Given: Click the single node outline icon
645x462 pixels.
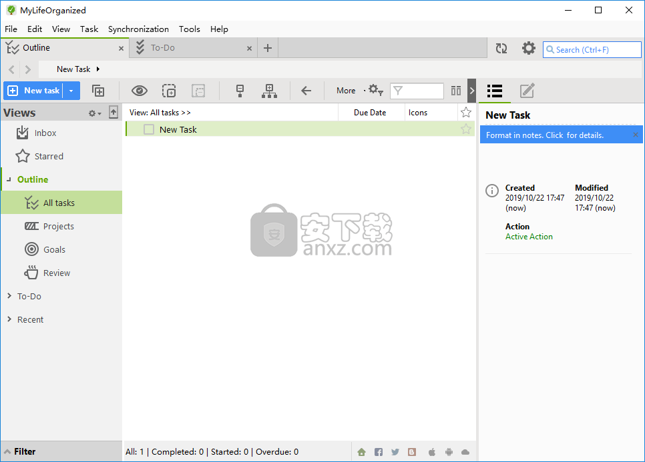Looking at the screenshot, I should (x=240, y=91).
